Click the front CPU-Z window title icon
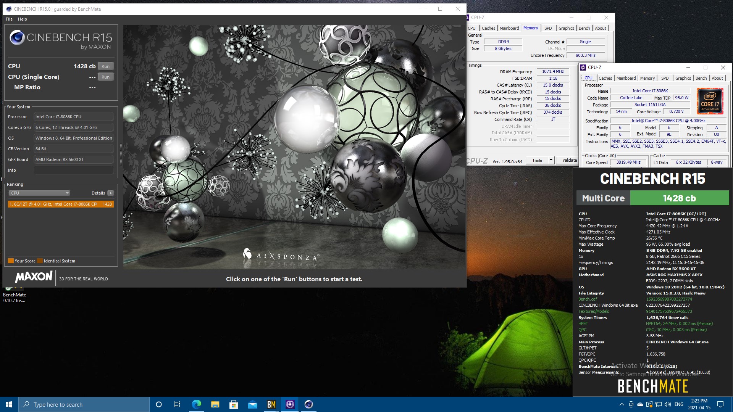The image size is (733, 412). click(x=583, y=68)
